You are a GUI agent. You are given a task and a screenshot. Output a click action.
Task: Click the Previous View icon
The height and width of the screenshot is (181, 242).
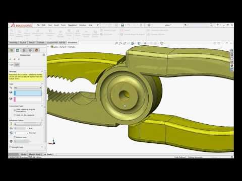tap(125, 43)
